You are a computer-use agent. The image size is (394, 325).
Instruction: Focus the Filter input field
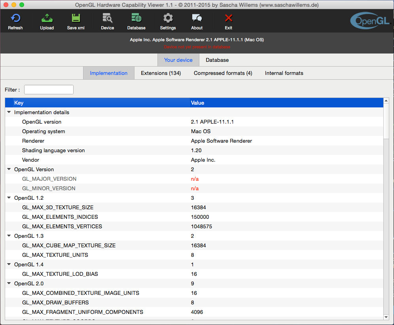(x=49, y=90)
